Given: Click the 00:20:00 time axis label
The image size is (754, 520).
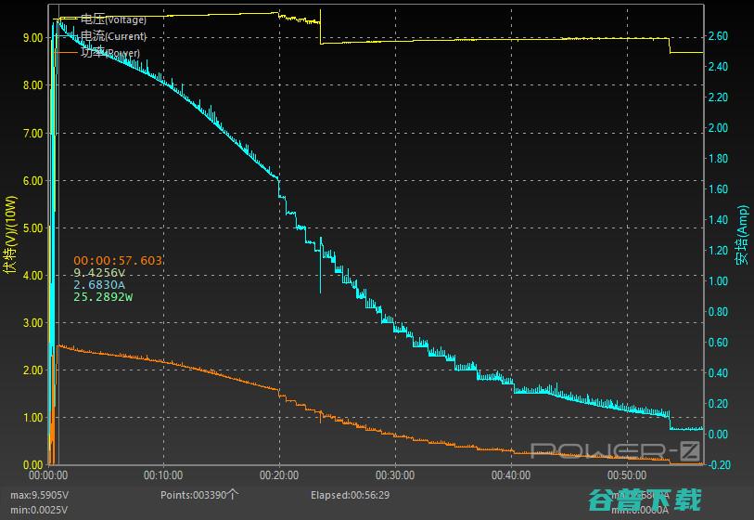Looking at the screenshot, I should coord(279,475).
